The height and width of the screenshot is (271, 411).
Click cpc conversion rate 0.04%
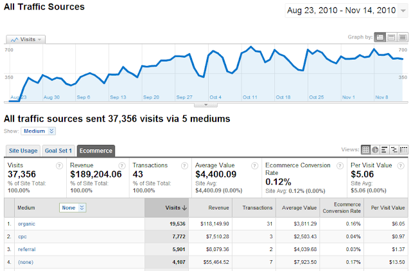pyautogui.click(x=353, y=237)
